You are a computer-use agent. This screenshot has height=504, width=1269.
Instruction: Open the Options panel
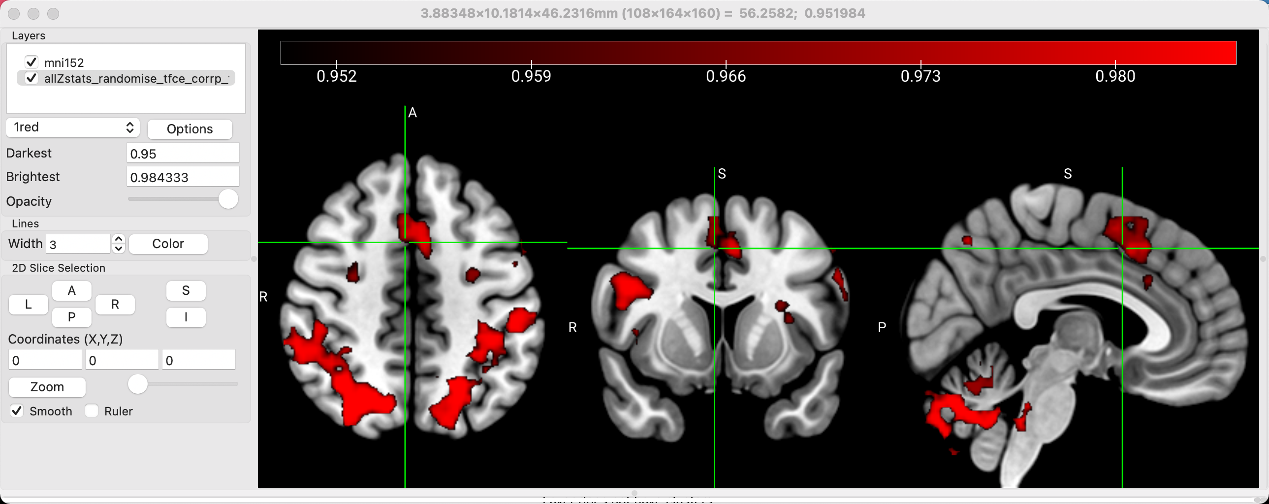pyautogui.click(x=190, y=128)
